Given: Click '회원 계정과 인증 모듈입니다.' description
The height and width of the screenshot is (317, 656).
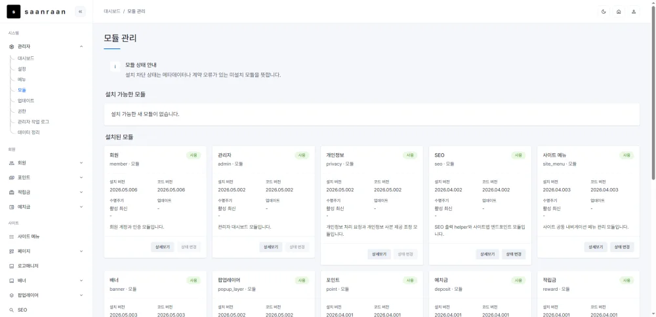Looking at the screenshot, I should tap(137, 227).
